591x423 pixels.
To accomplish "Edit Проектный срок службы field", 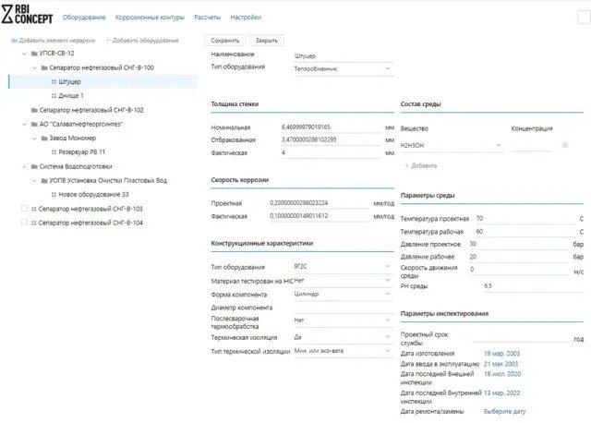I will tap(520, 338).
